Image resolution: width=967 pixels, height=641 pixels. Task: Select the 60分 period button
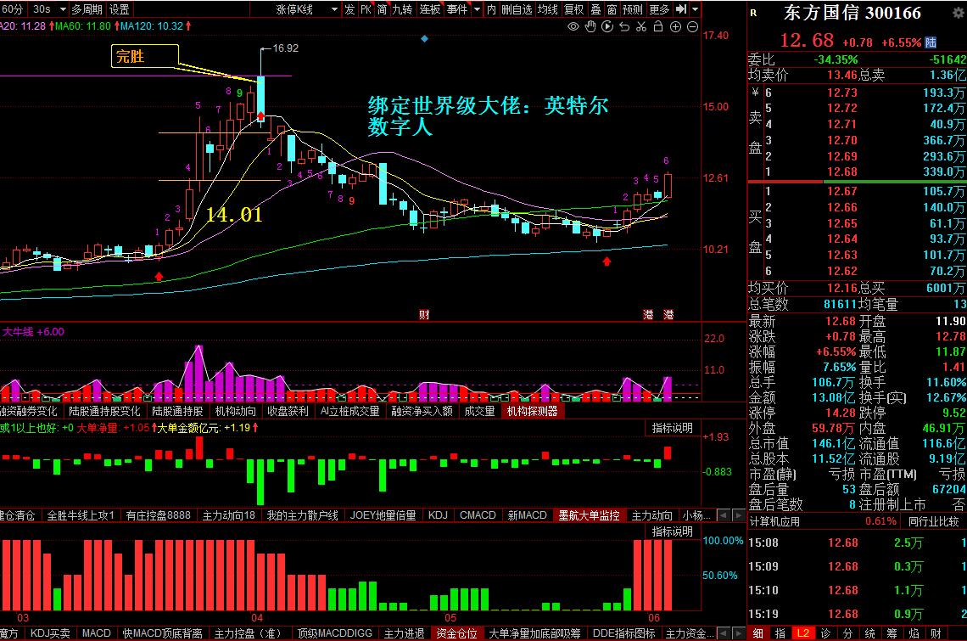(13, 9)
